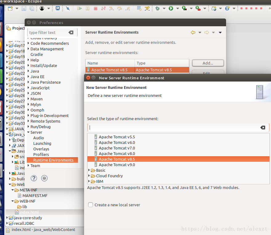The width and height of the screenshot is (271, 235).
Task: Click the Name column header
Action: point(110,63)
